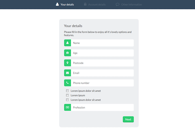Click the green person icon beside Name
The width and height of the screenshot is (195, 130).
pyautogui.click(x=67, y=43)
